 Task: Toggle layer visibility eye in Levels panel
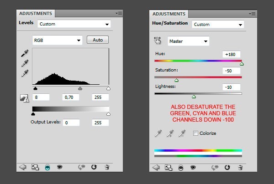pyautogui.click(x=59, y=167)
